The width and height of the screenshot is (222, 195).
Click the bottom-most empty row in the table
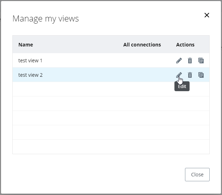[x=88, y=147]
